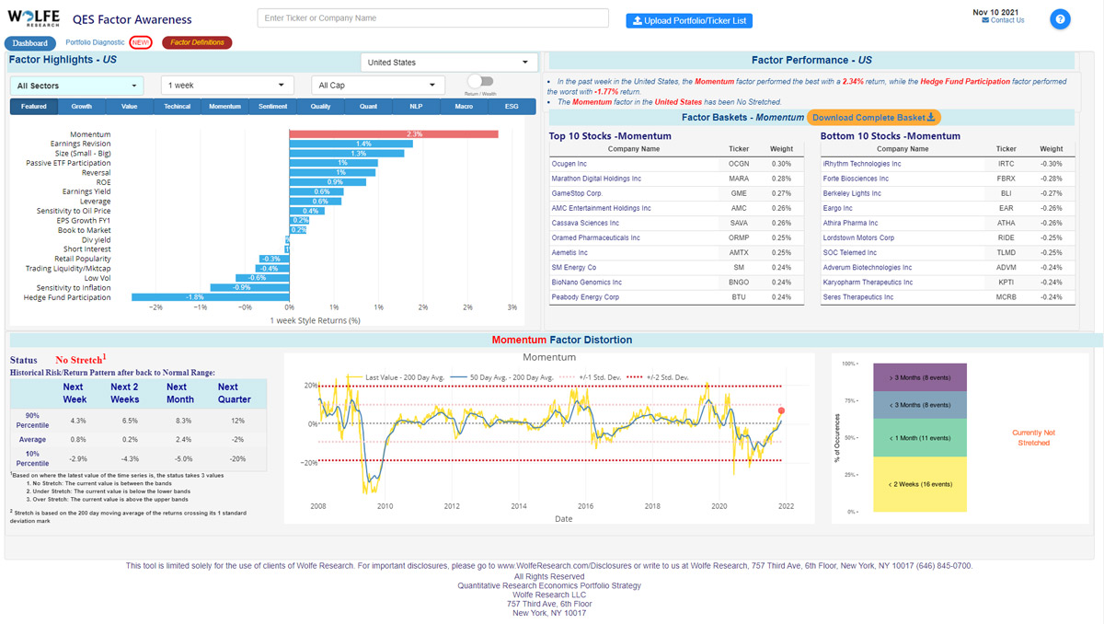Select the Growth factor tab
The image size is (1104, 624).
coord(82,107)
